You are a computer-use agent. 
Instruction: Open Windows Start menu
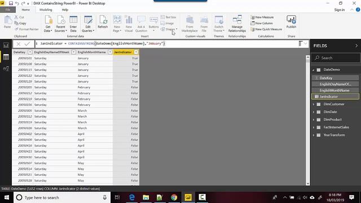click(x=7, y=197)
